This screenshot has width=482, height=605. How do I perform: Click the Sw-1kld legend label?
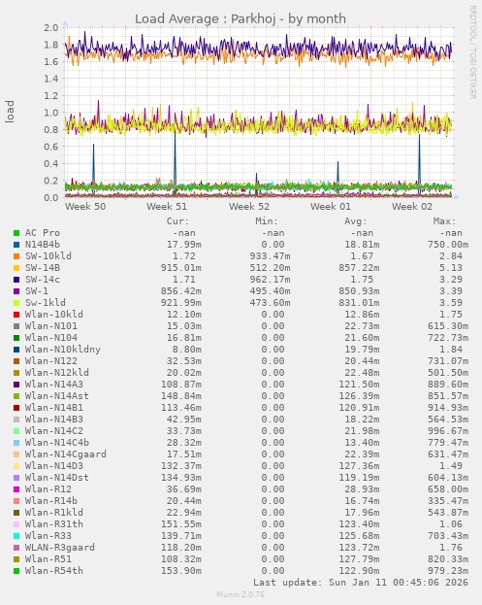tap(46, 303)
